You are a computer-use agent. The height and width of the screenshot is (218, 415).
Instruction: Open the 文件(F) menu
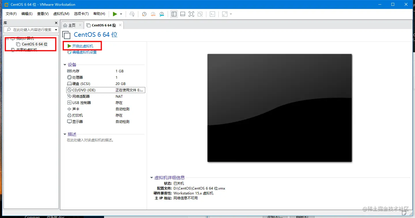tap(11, 14)
